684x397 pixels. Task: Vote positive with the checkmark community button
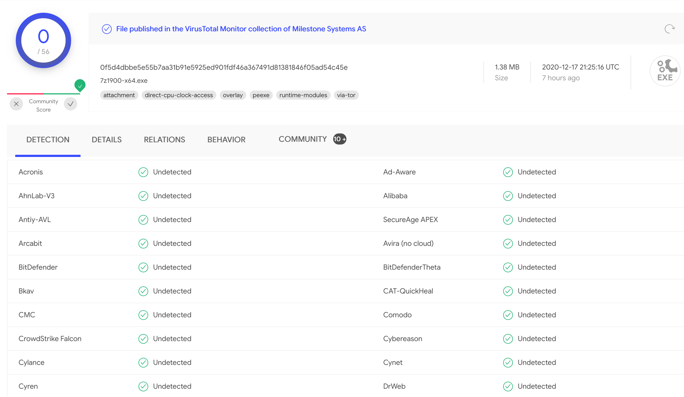pyautogui.click(x=71, y=104)
